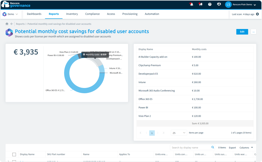Click the SKU Part number column header
The width and height of the screenshot is (262, 162).
coord(56,154)
